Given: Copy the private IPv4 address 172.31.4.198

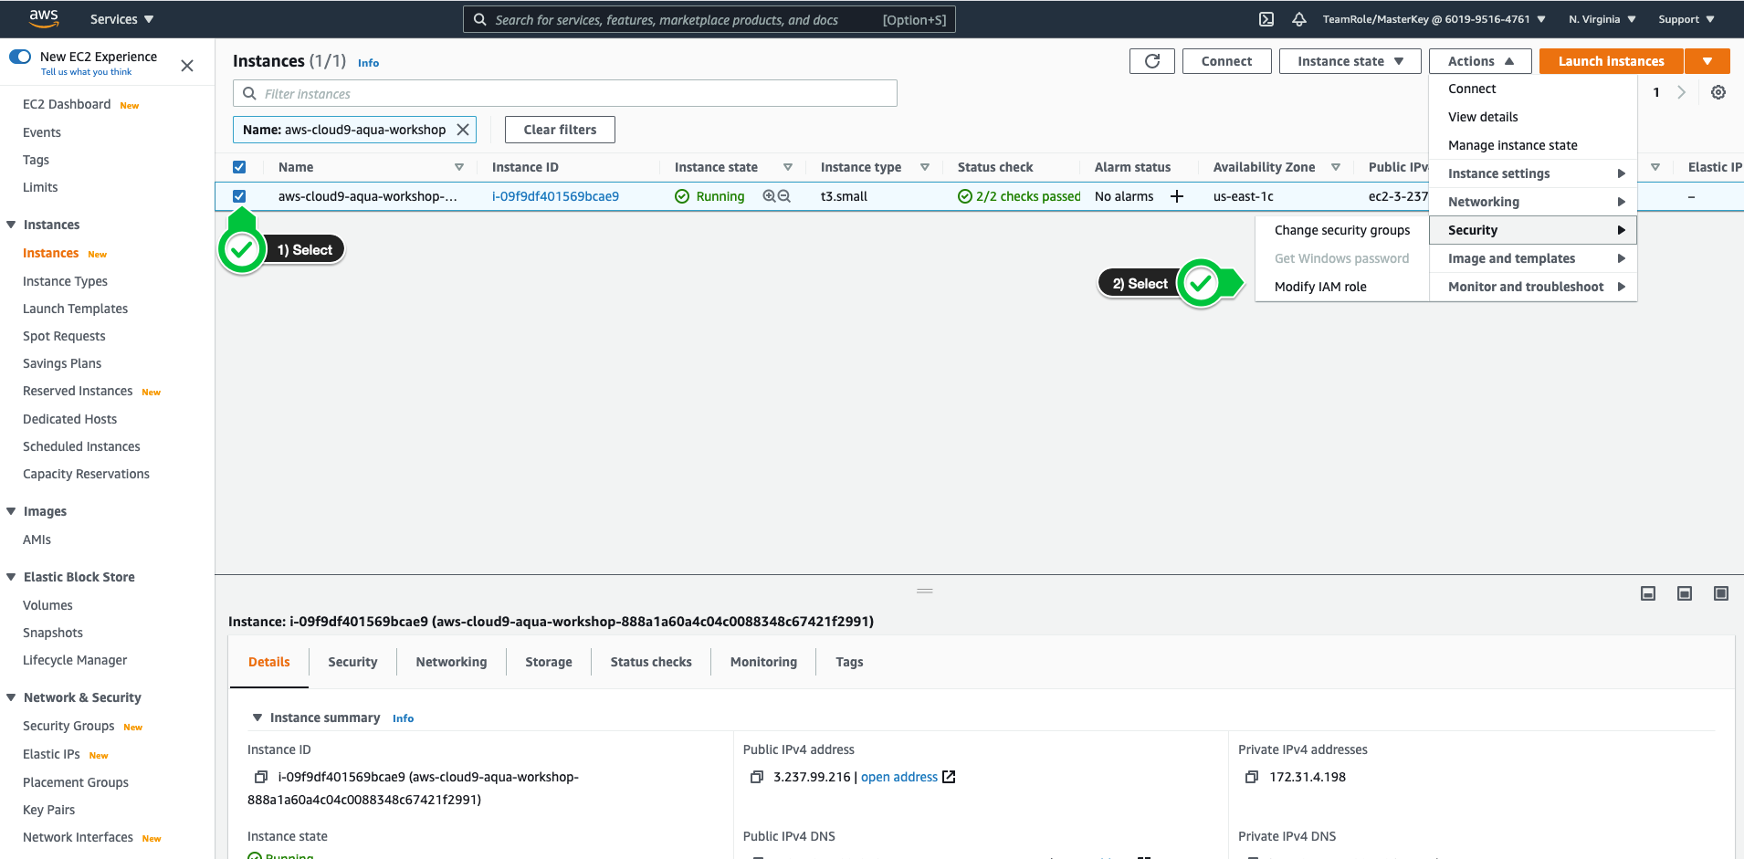Looking at the screenshot, I should click(x=1252, y=777).
